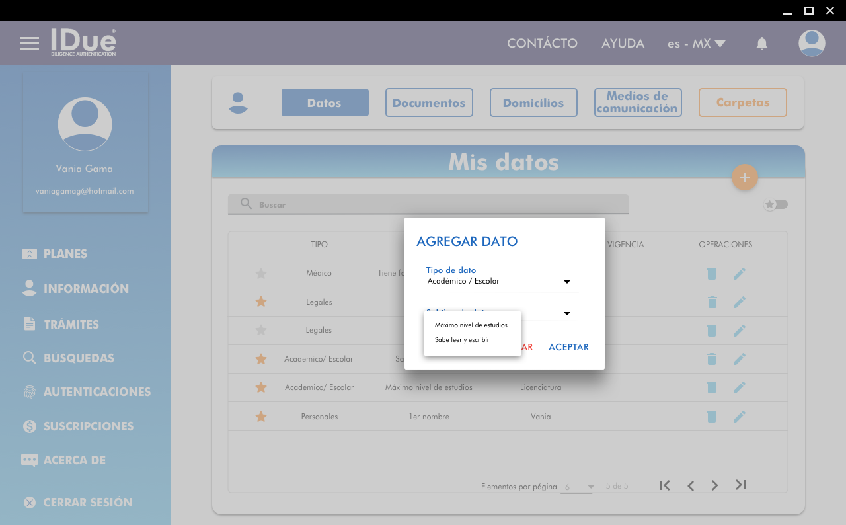
Task: Switch to the Documentos tab
Action: (x=429, y=102)
